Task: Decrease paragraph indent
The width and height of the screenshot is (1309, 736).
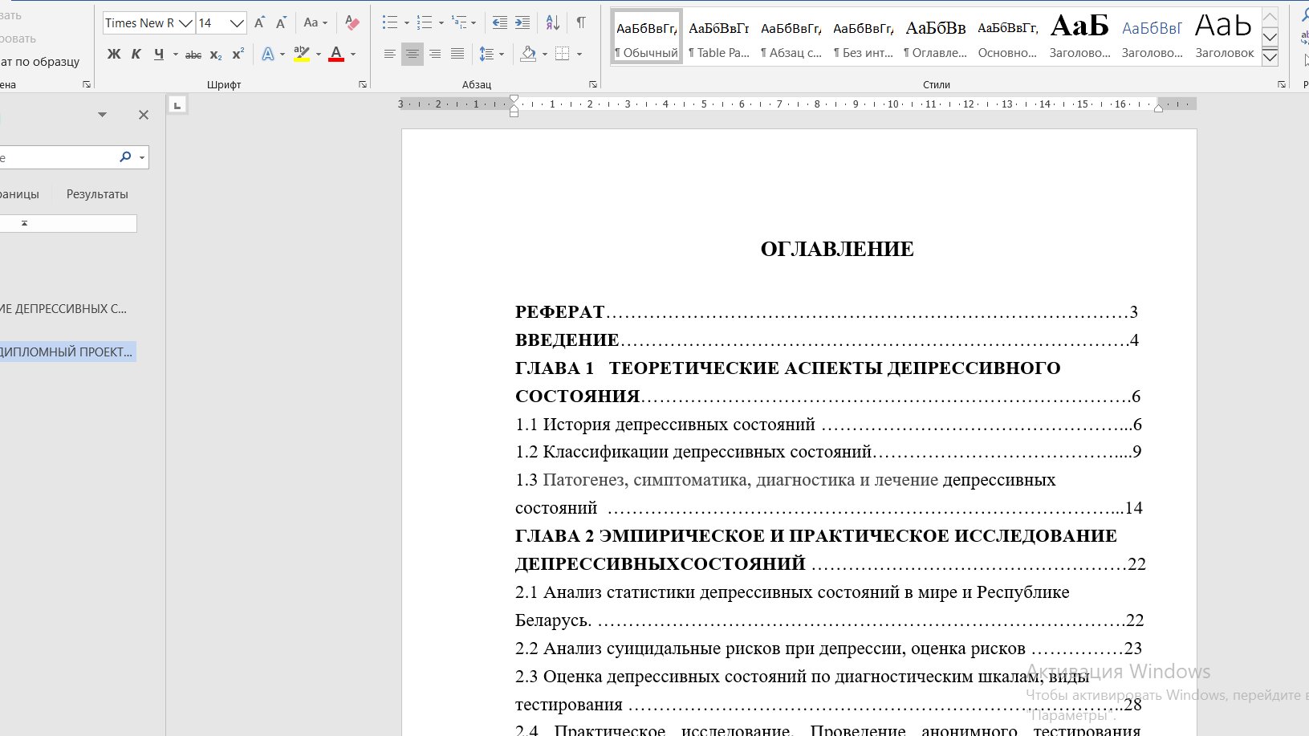Action: pyautogui.click(x=499, y=23)
